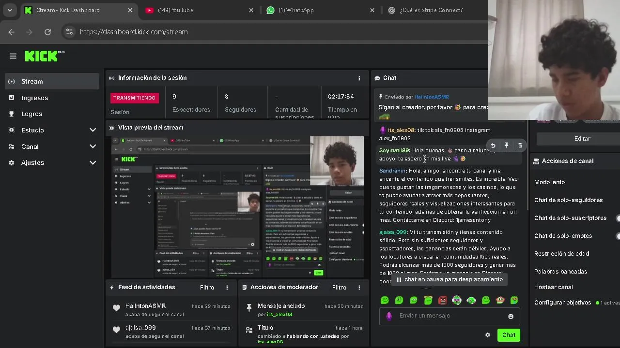Open Hostear canal action
620x348 pixels.
553,287
